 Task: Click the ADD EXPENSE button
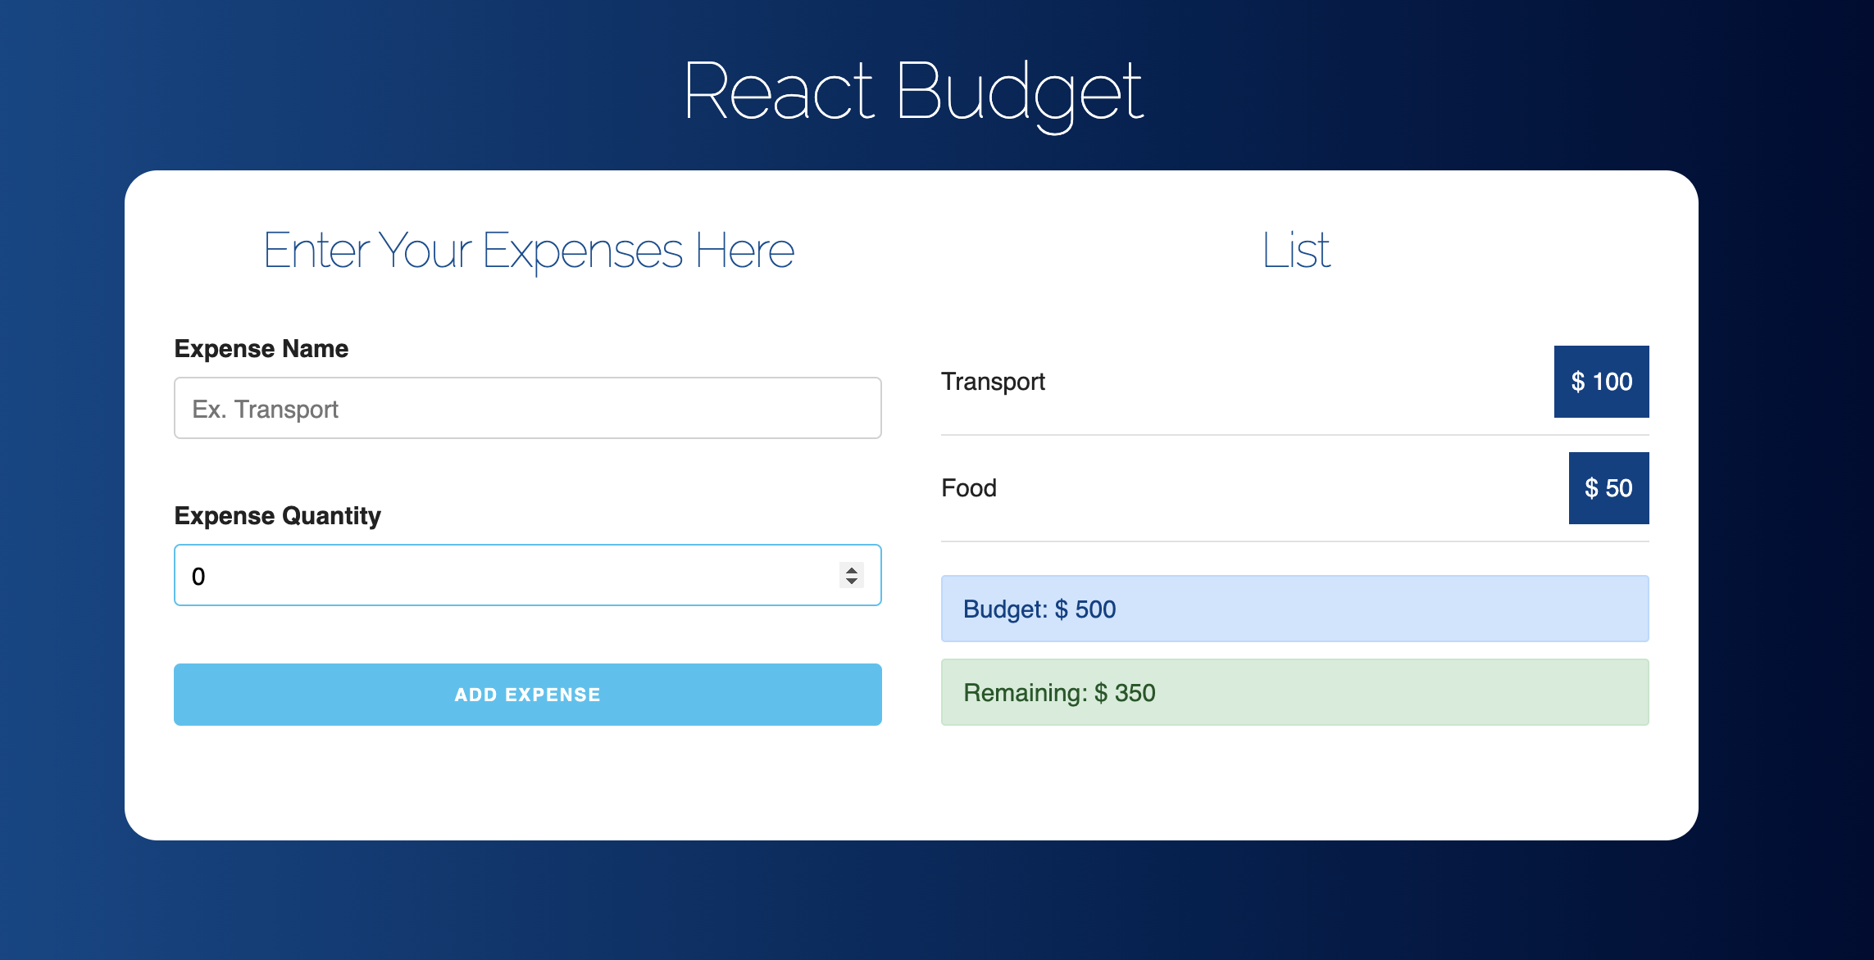pos(527,695)
